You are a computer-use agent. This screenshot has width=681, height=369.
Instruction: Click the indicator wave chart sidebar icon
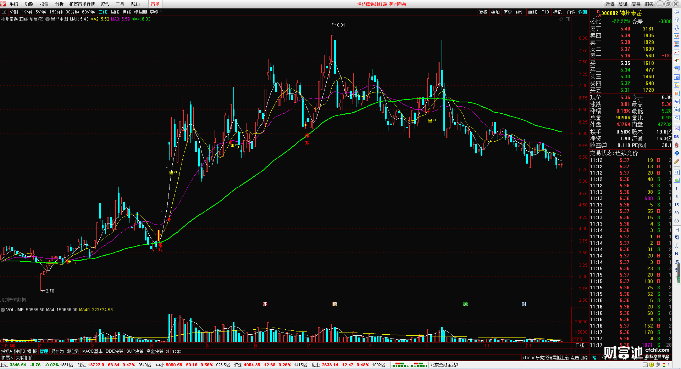click(676, 129)
